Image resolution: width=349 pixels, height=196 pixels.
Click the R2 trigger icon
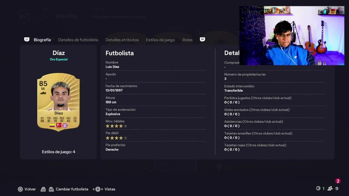click(51, 189)
